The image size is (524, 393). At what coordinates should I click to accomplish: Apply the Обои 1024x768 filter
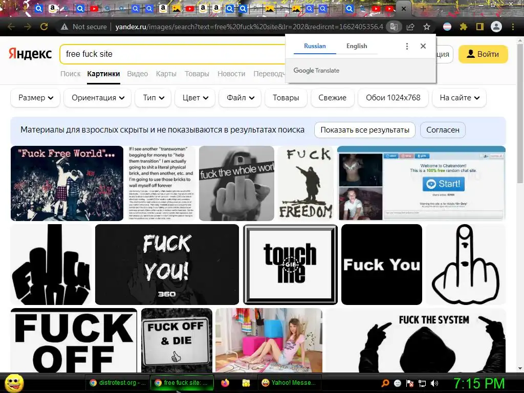coord(393,98)
